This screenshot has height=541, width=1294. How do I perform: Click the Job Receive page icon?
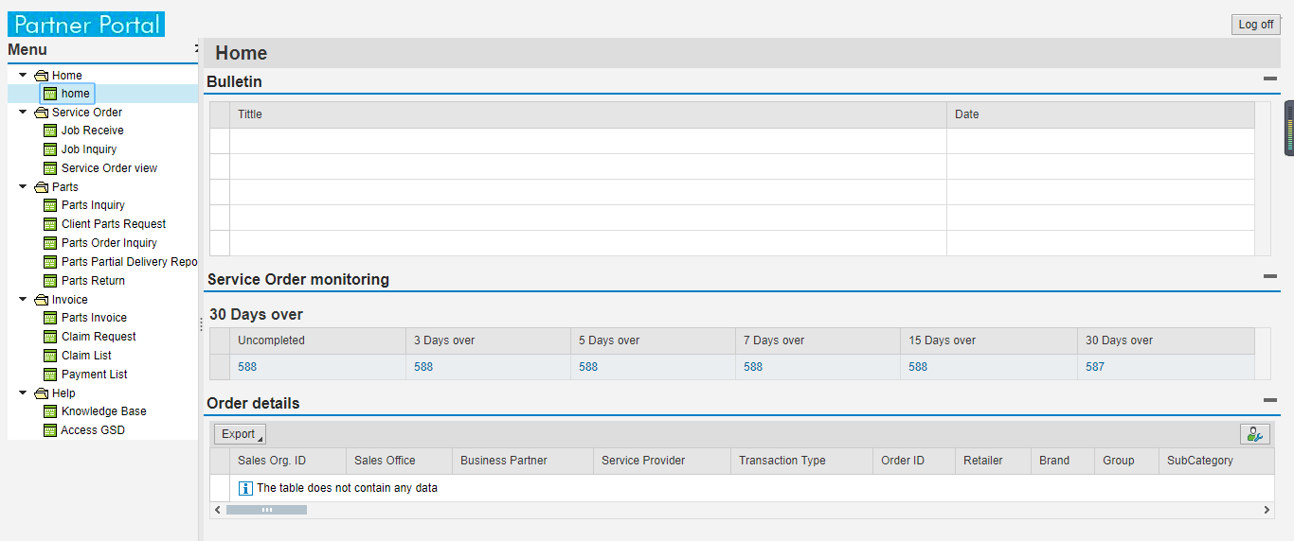pyautogui.click(x=50, y=131)
